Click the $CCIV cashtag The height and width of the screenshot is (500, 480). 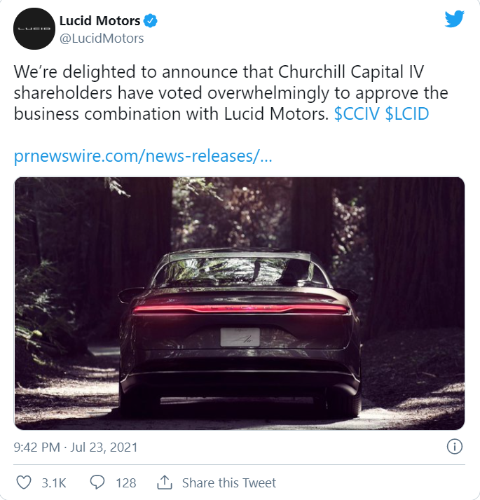(357, 114)
